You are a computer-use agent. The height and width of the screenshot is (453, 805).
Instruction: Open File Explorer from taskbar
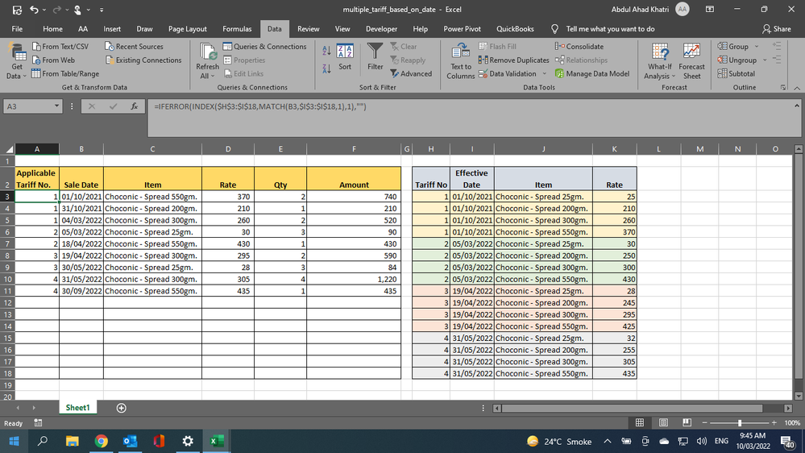click(x=73, y=441)
